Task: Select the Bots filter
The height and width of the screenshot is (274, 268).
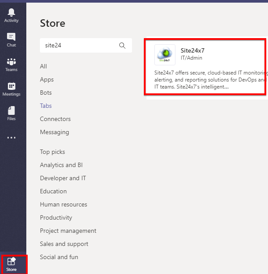Action: pos(46,93)
